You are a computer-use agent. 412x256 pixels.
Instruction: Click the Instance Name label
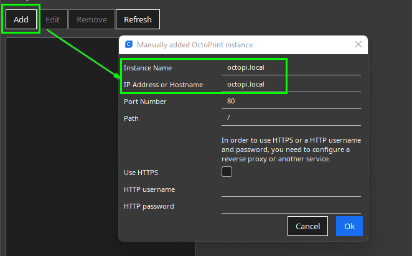click(x=147, y=68)
